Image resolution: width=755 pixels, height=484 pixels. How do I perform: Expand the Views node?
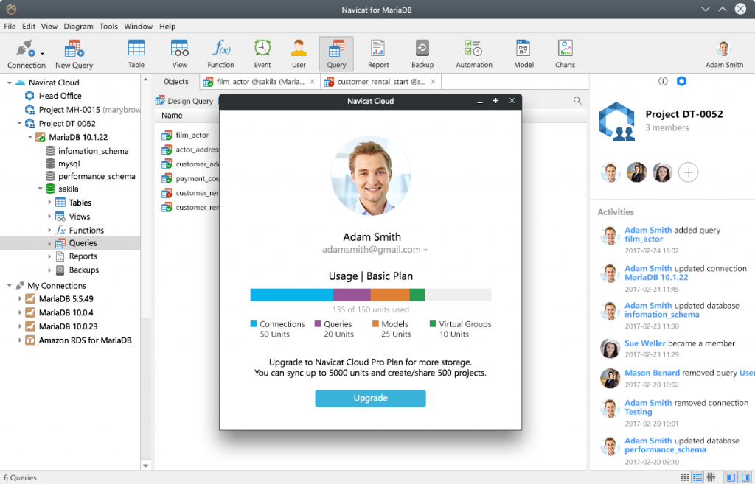(x=49, y=217)
